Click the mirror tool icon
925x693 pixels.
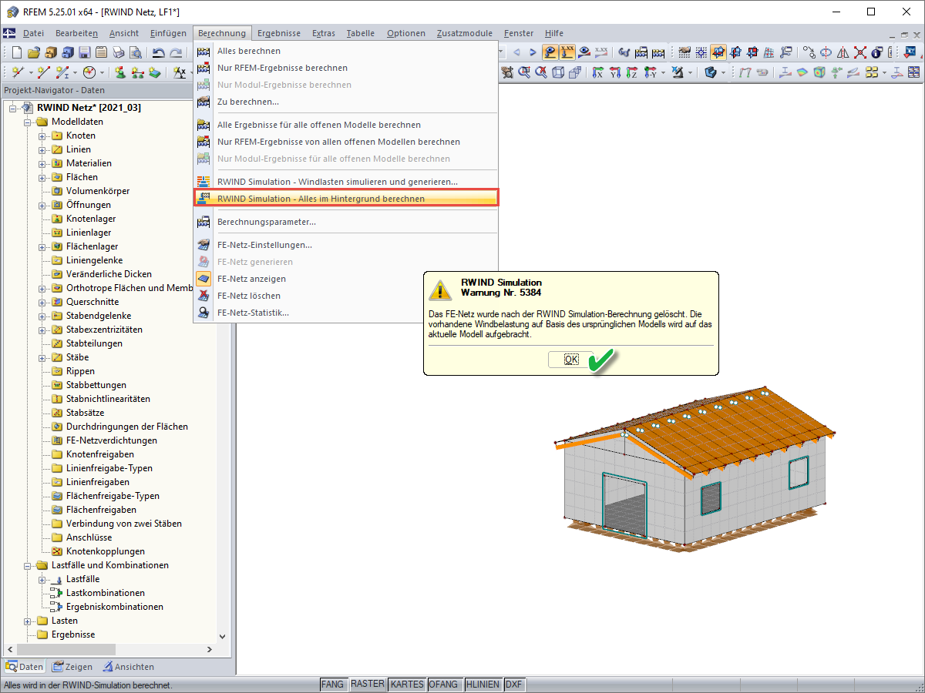point(843,52)
